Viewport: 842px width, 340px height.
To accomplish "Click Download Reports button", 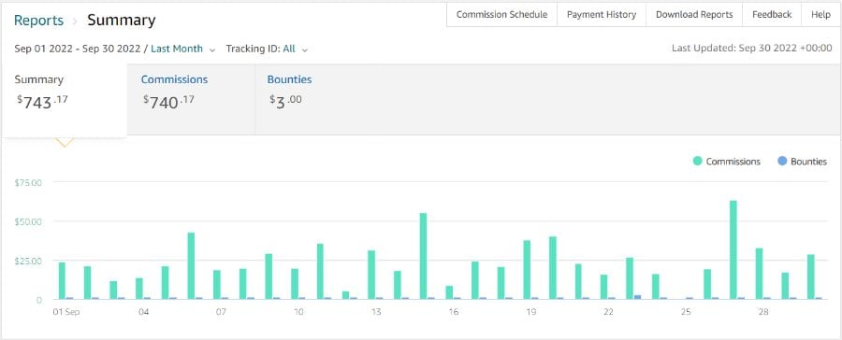I will tap(694, 15).
